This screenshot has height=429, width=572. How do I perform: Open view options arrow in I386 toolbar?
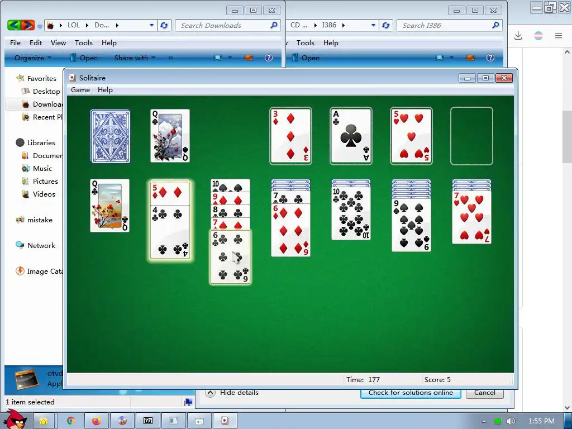(x=451, y=58)
